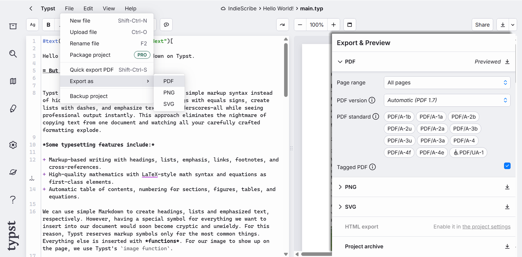This screenshot has height=257, width=522.
Task: Select PDF in Export as submenu
Action: 169,81
